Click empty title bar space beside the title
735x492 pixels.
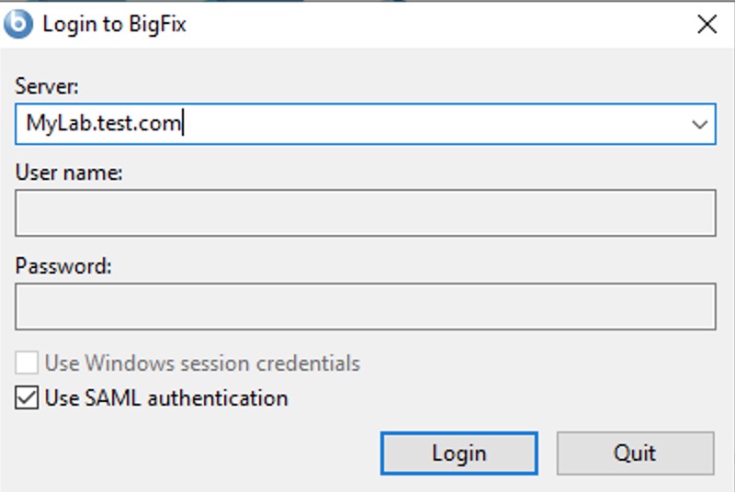click(413, 25)
